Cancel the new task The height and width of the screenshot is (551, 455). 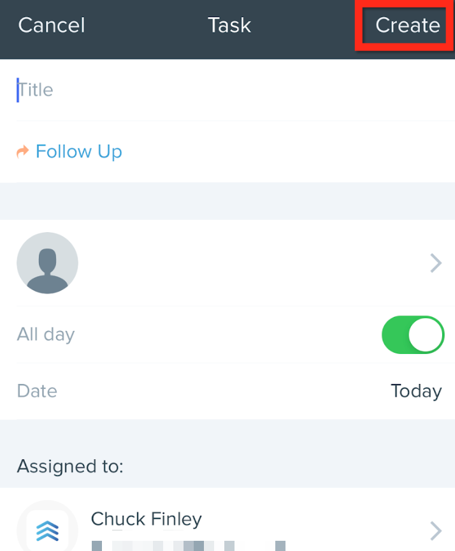click(51, 26)
